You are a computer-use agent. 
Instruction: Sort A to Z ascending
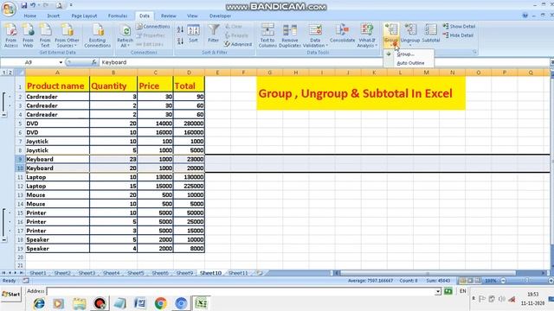pyautogui.click(x=180, y=29)
